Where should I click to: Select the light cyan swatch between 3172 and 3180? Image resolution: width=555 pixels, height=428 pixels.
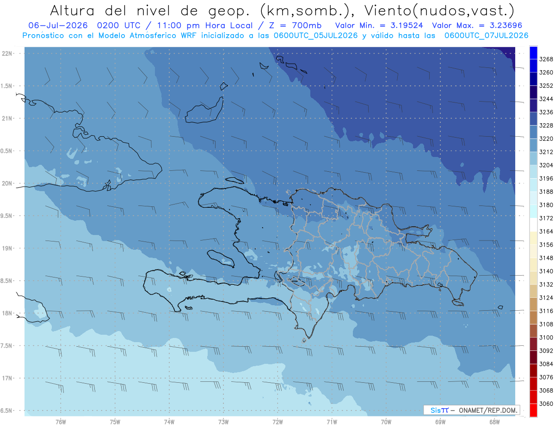pos(533,211)
